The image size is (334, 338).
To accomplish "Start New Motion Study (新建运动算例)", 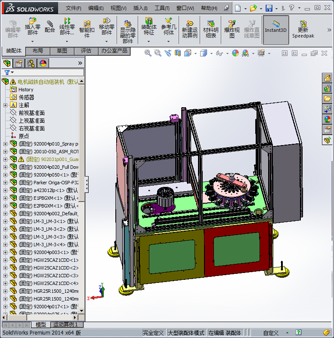I will (x=190, y=29).
